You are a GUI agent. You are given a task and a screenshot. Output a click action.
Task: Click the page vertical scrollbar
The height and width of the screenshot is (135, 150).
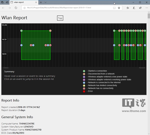click(x=148, y=75)
